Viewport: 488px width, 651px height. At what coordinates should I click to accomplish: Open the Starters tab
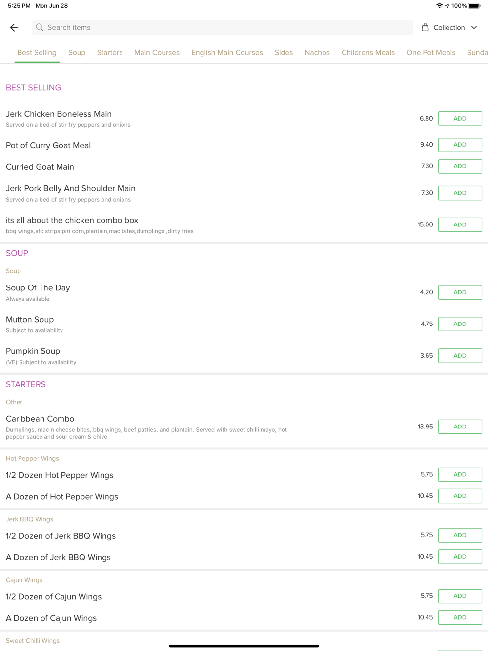tap(110, 53)
